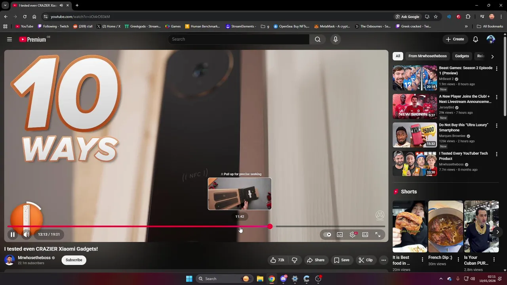
Task: Open Chrome three-dot menu
Action: coord(501,17)
